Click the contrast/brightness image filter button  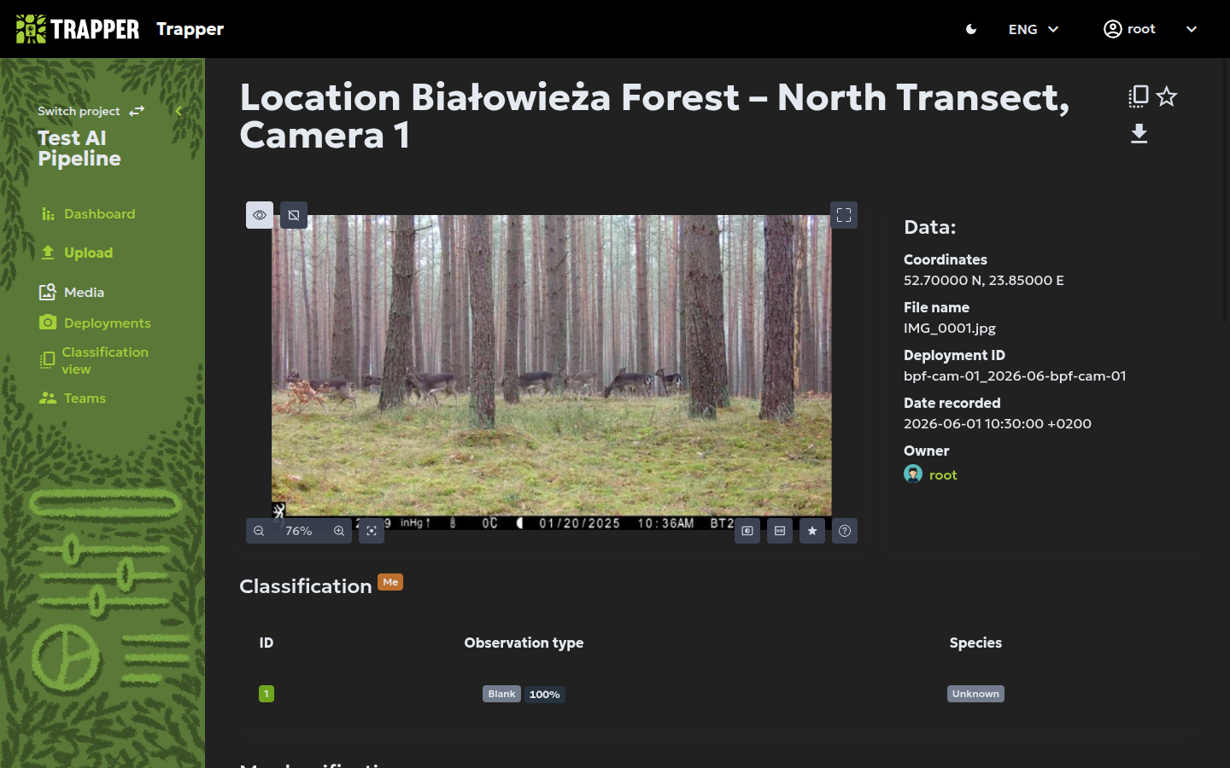(747, 531)
